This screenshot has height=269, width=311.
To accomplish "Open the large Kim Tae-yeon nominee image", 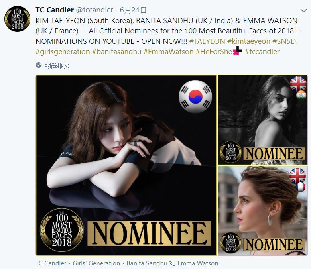I will point(126,165).
